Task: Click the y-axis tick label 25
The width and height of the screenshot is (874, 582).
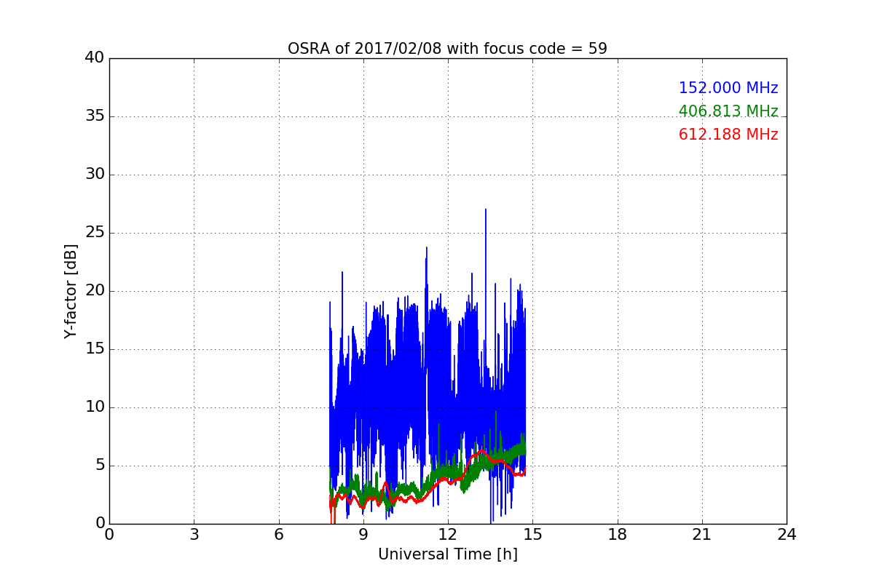Action: click(95, 233)
